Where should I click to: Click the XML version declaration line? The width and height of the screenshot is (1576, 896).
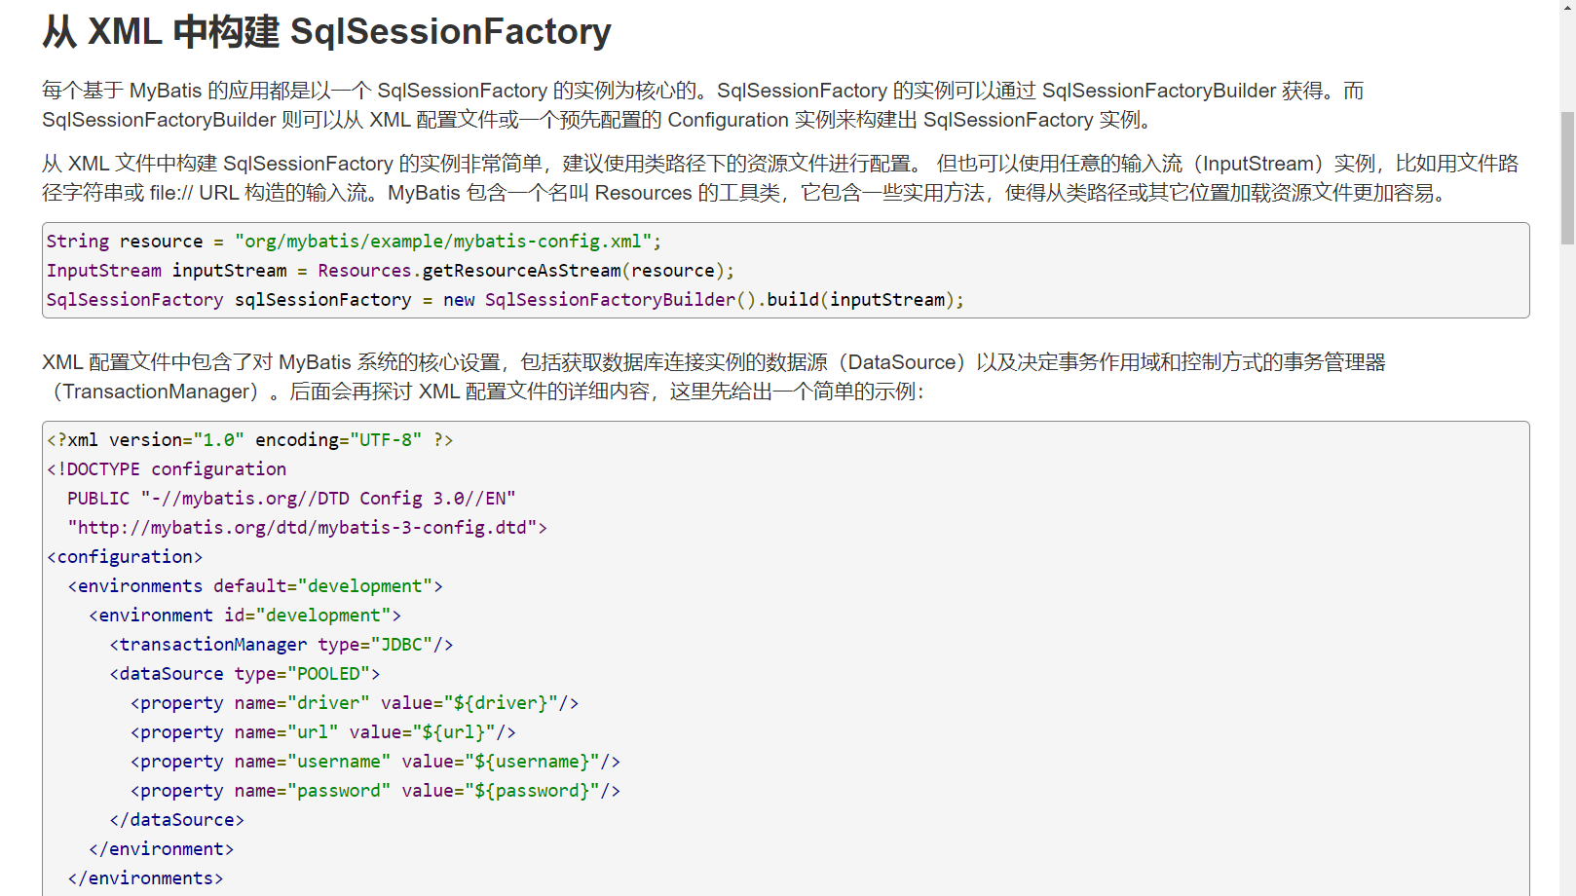[x=249, y=440]
